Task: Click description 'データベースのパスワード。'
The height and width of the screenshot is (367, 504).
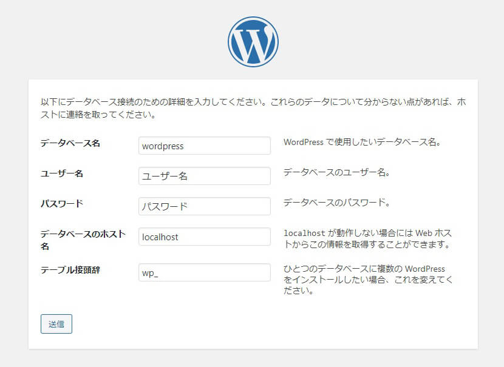Action: [x=336, y=203]
